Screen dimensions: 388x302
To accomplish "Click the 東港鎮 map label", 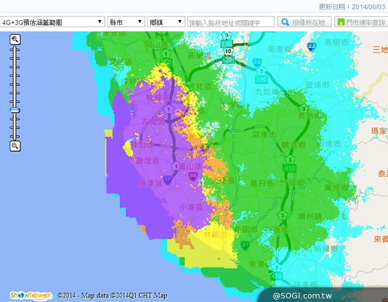I will point(260,264).
